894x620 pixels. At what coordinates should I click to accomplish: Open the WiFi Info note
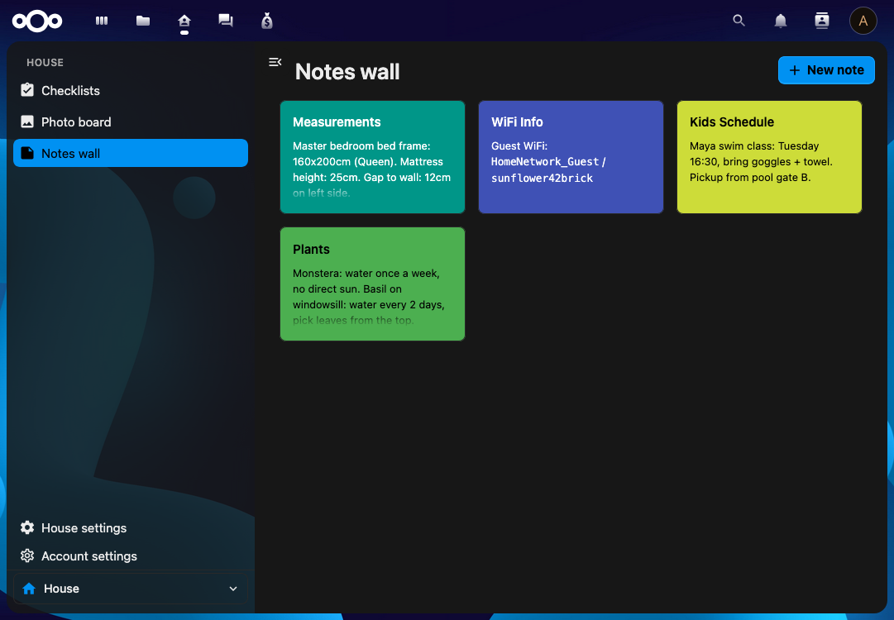pos(571,157)
